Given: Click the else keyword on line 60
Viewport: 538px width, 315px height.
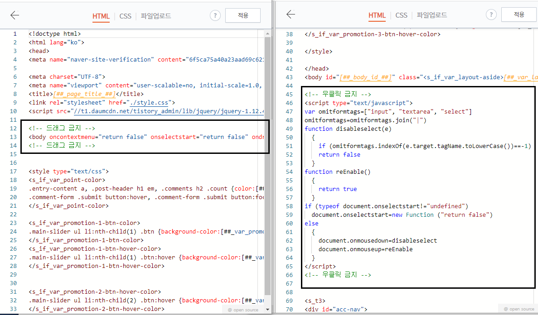Looking at the screenshot, I should 311,223.
